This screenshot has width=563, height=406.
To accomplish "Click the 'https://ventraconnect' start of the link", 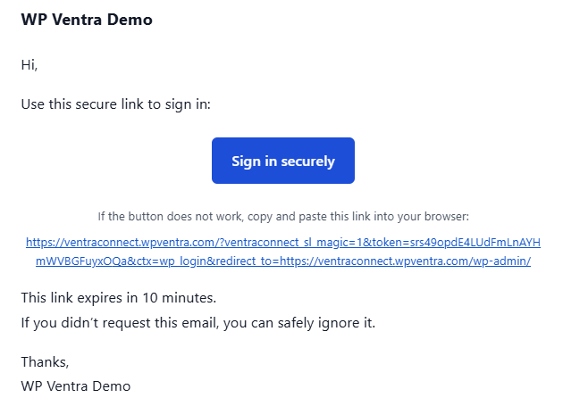I will point(82,243).
